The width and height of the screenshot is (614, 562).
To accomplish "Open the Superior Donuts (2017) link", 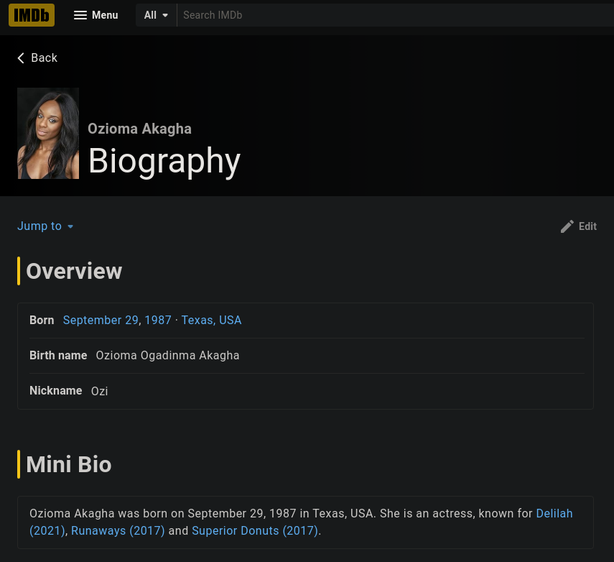I will [255, 530].
